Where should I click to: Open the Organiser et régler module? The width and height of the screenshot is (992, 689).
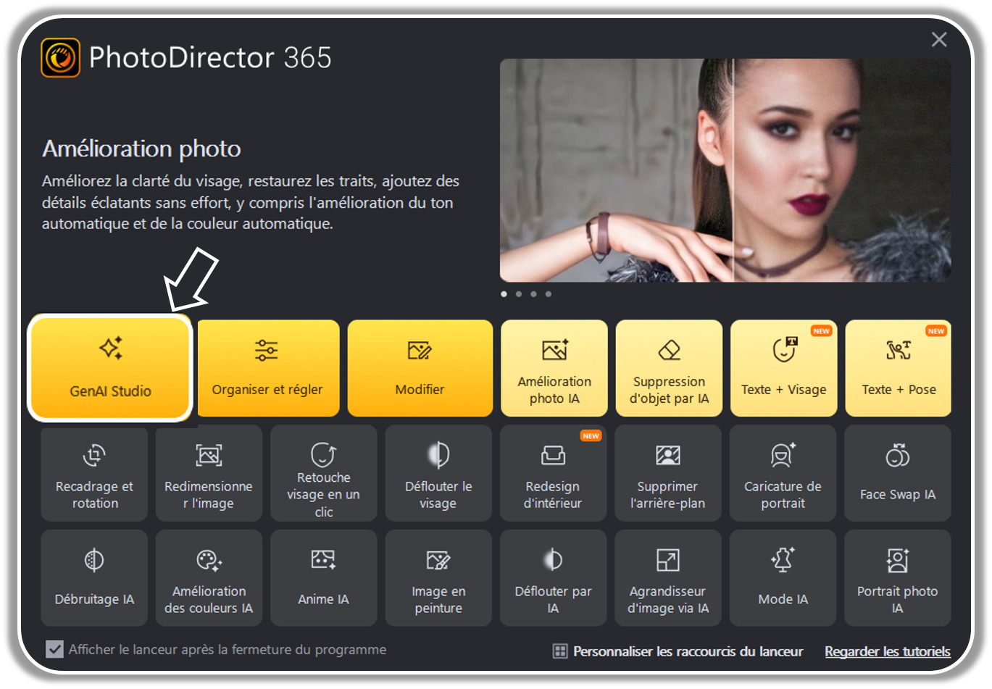268,368
